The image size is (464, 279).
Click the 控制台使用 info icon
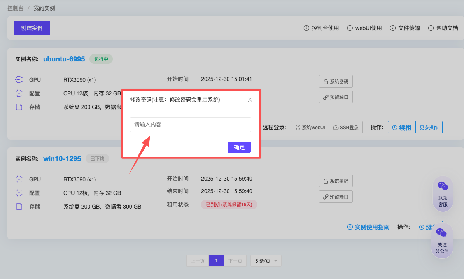point(306,28)
